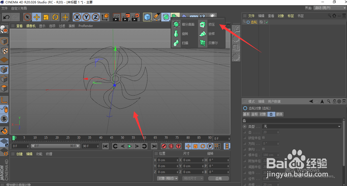This screenshot has height=186, width=347.
Task: Toggle position keyframe recording
Action: point(188,146)
